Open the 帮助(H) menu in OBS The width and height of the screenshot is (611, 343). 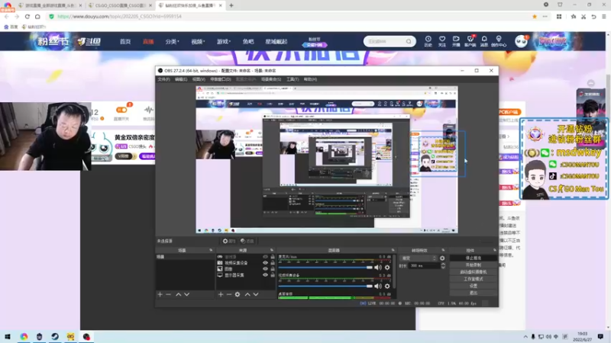(x=310, y=79)
